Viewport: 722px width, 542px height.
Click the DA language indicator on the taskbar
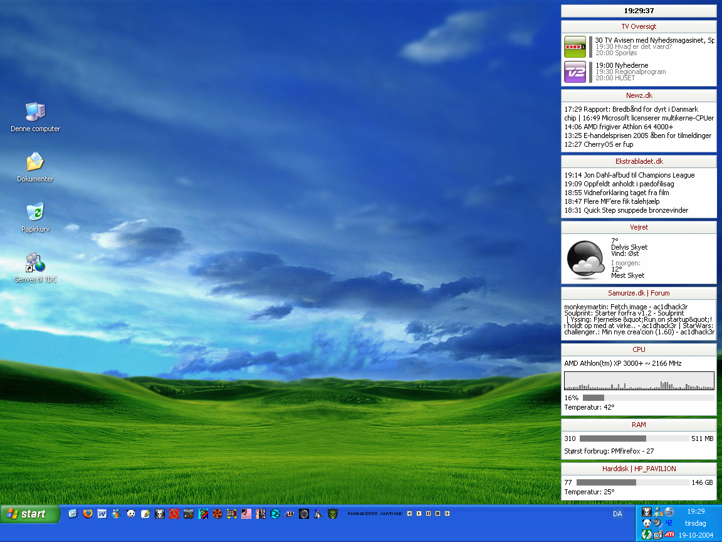coord(617,514)
